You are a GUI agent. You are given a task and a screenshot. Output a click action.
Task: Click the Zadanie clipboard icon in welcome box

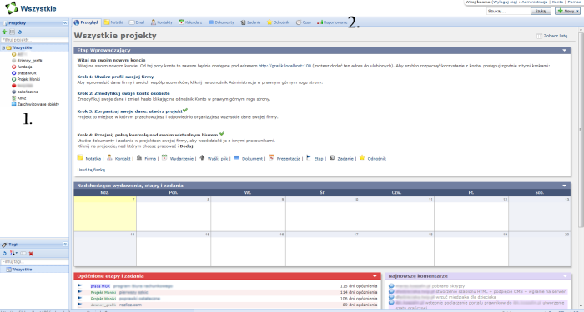coord(332,157)
